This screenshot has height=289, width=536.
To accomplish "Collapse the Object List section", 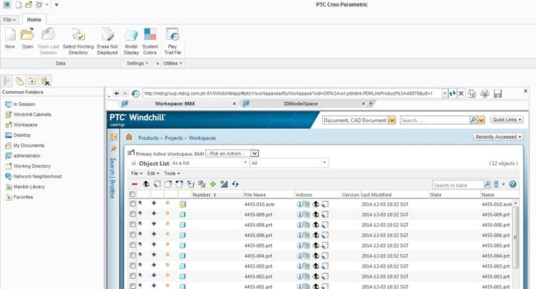I will 134,164.
